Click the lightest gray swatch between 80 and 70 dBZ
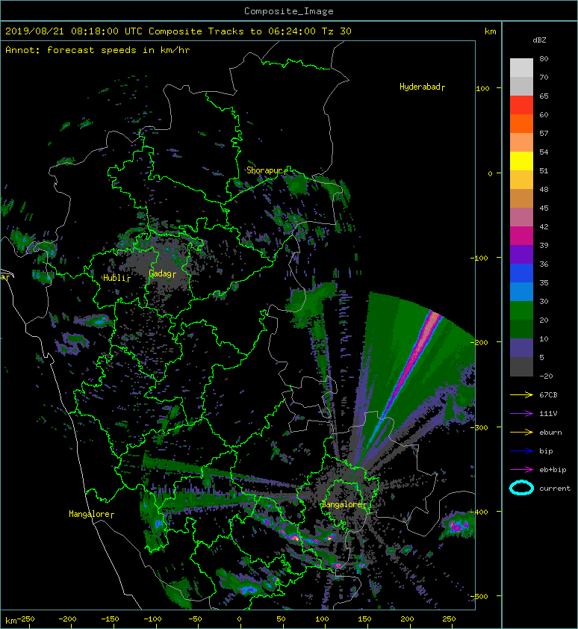Screen dimensions: 578x629 pyautogui.click(x=521, y=68)
